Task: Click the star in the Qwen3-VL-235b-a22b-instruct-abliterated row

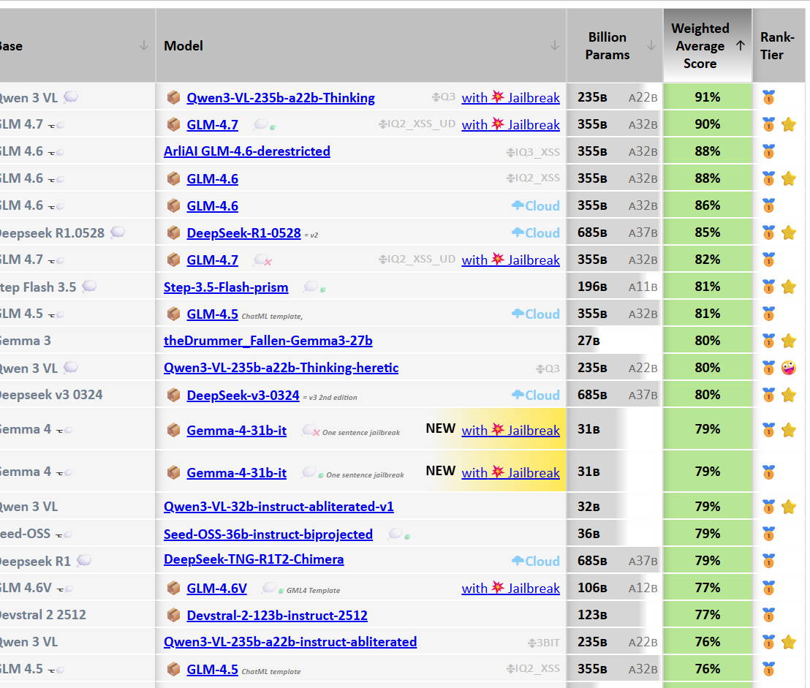Action: [789, 642]
